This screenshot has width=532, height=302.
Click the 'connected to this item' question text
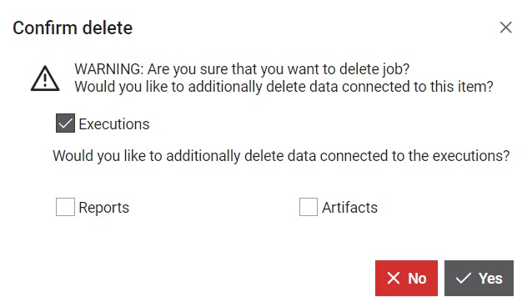284,87
